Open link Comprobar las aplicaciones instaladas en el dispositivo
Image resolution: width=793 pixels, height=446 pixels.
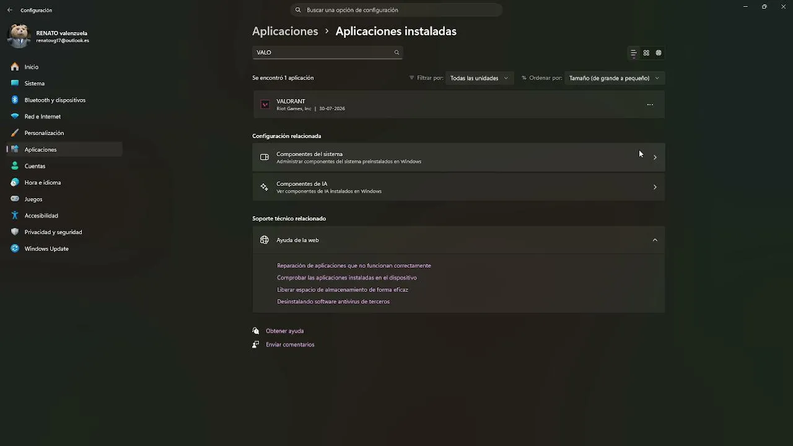coord(347,278)
